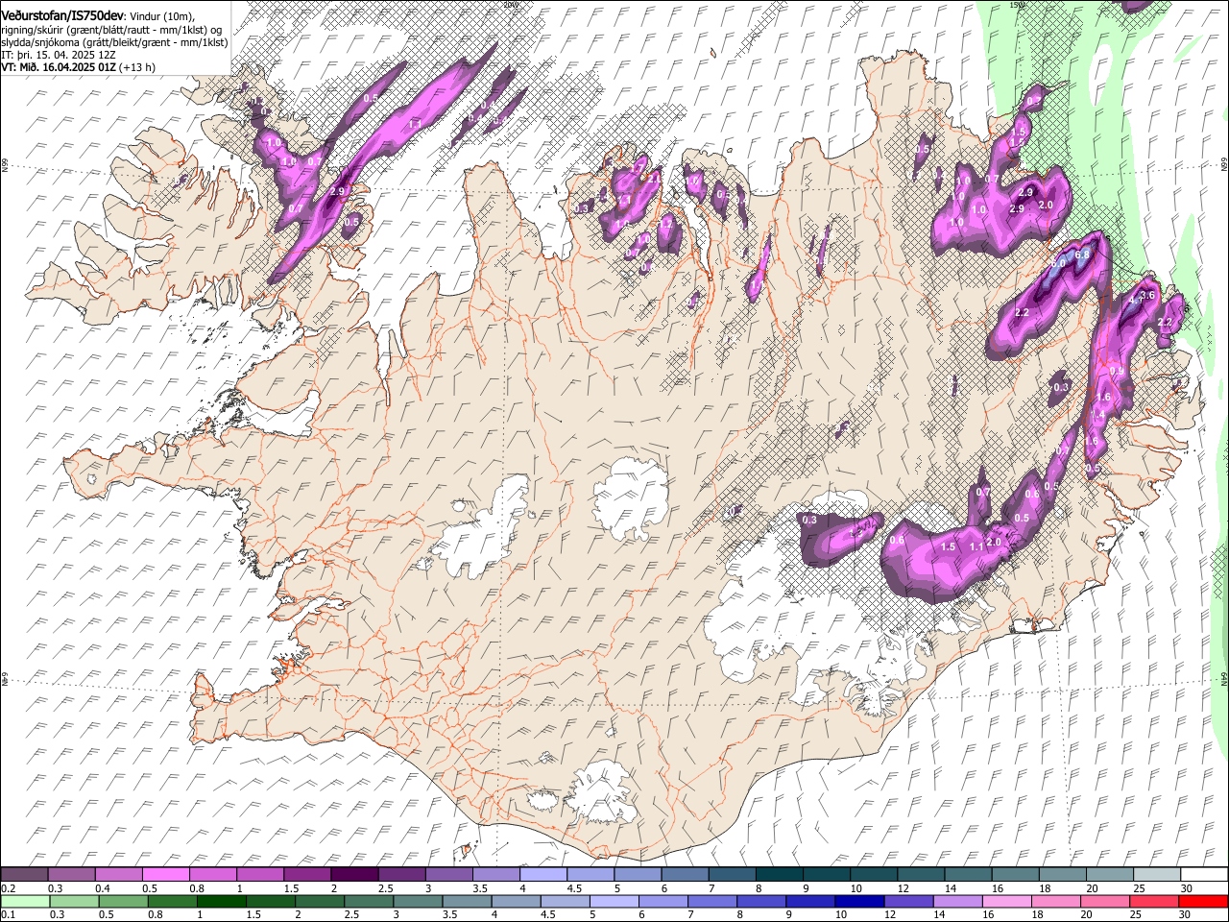This screenshot has height=922, width=1229.
Task: Click the 0.2 label in upper legend row
Action: (9, 888)
